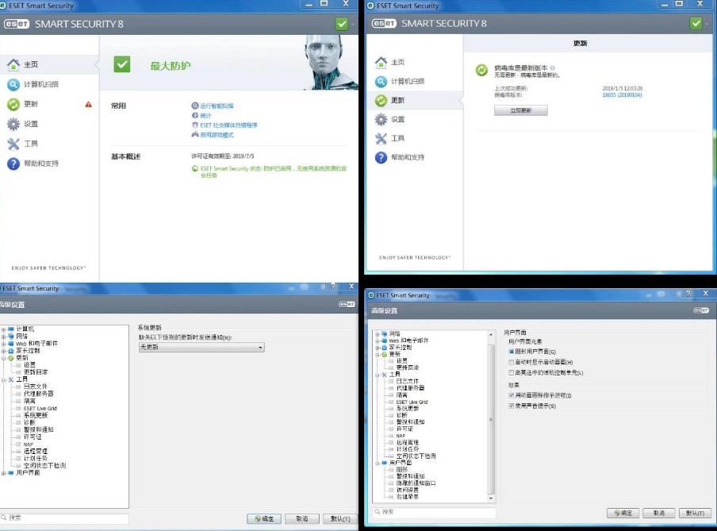Image resolution: width=717 pixels, height=531 pixels.
Task: Click green status checkmark in 病毒库 update window header
Action: (696, 23)
